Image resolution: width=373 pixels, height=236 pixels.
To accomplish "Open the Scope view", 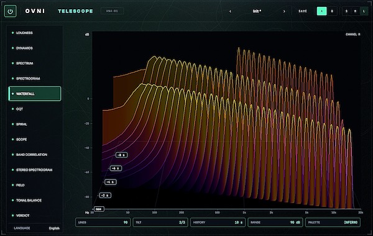I will pos(35,139).
